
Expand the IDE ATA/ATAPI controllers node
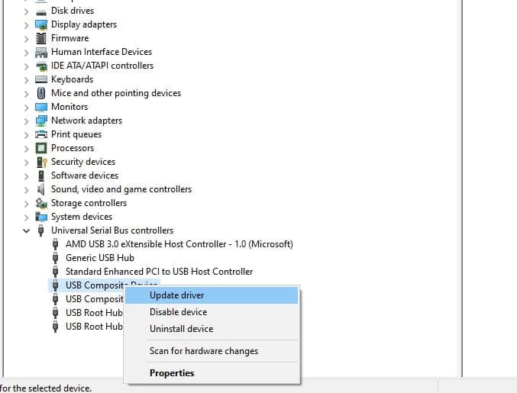(x=27, y=66)
